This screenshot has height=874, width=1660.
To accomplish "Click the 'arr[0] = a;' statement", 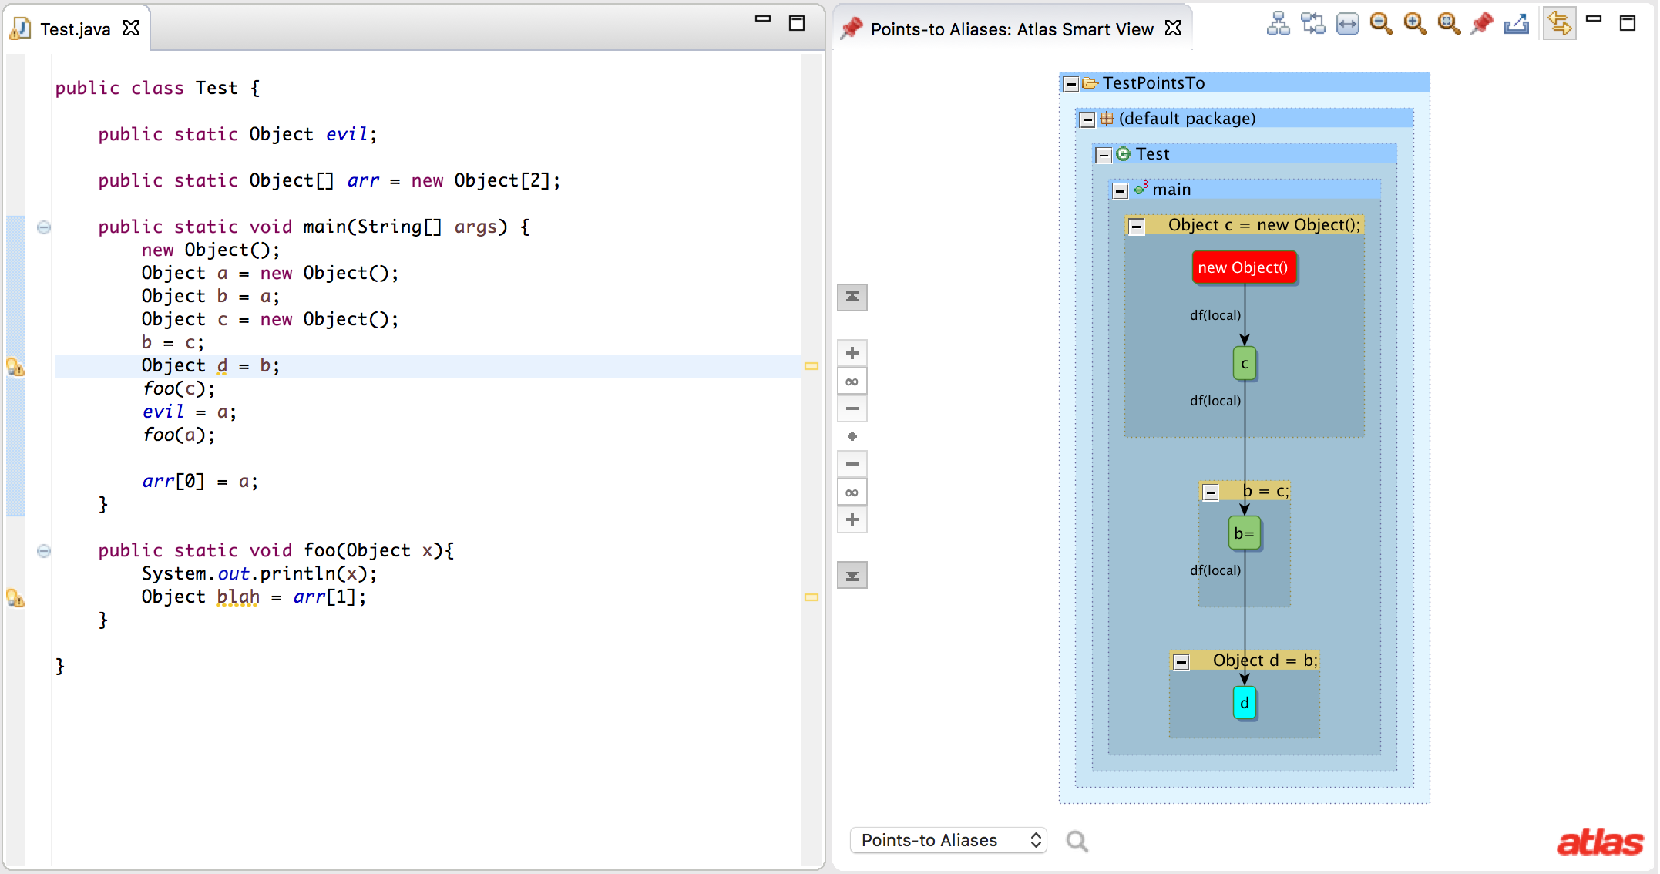I will click(200, 481).
